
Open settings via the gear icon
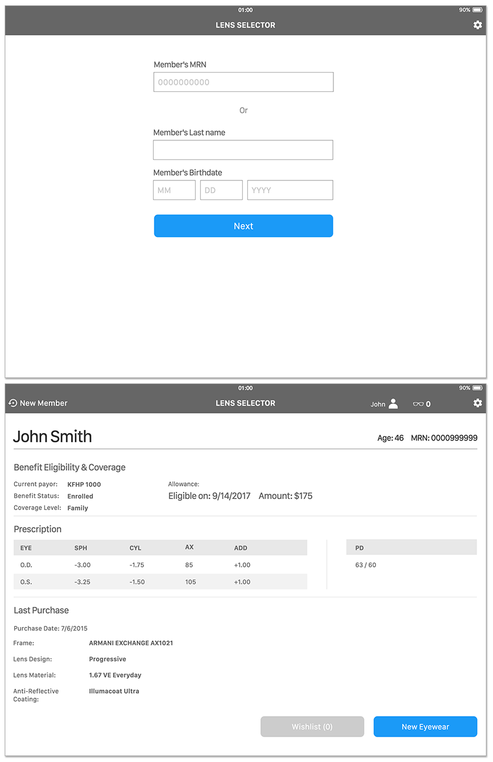point(478,25)
